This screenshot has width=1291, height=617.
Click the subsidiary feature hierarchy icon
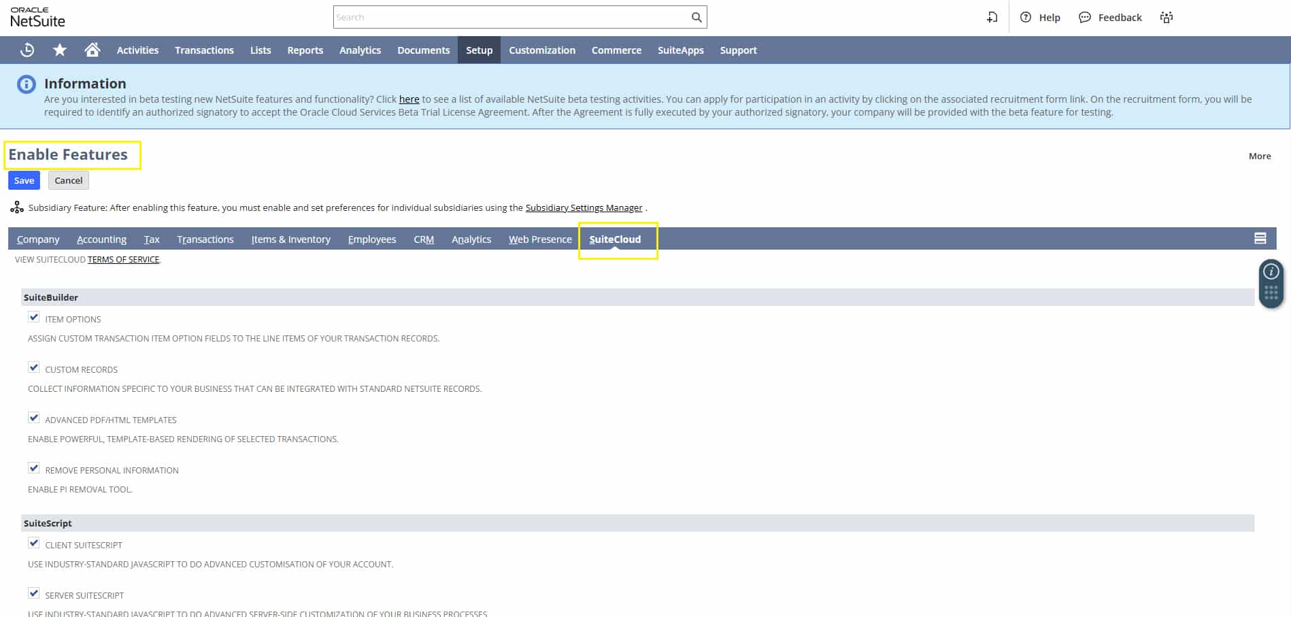17,207
